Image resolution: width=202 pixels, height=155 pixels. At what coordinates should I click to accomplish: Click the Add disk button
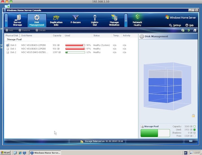pos(9,30)
